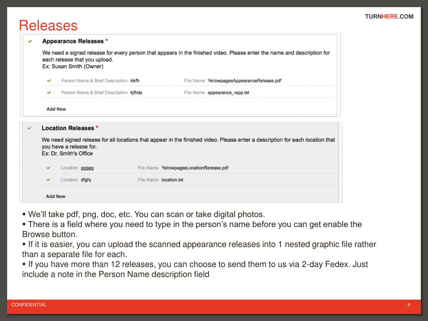Click the checkmark on the ggggg location row

(x=48, y=168)
